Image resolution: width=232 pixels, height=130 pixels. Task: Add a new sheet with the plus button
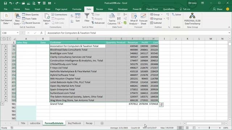click(102, 123)
